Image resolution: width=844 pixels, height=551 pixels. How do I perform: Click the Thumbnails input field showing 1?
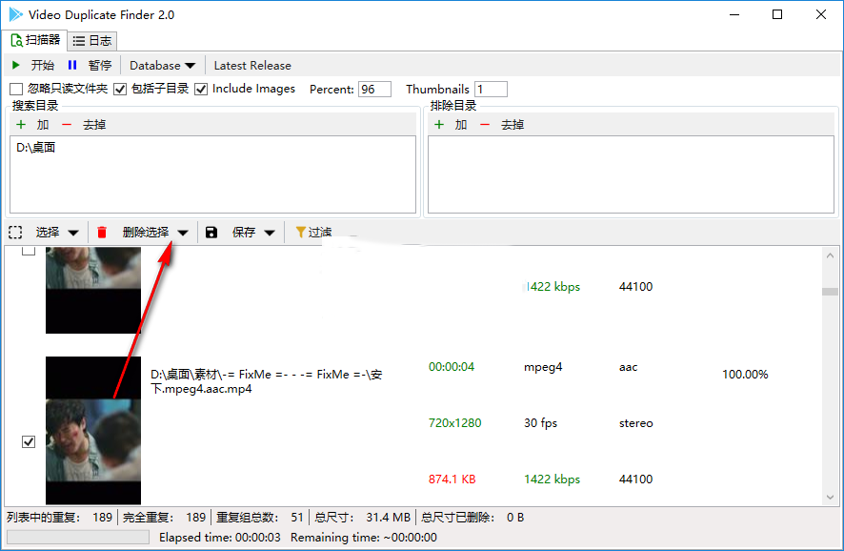491,89
